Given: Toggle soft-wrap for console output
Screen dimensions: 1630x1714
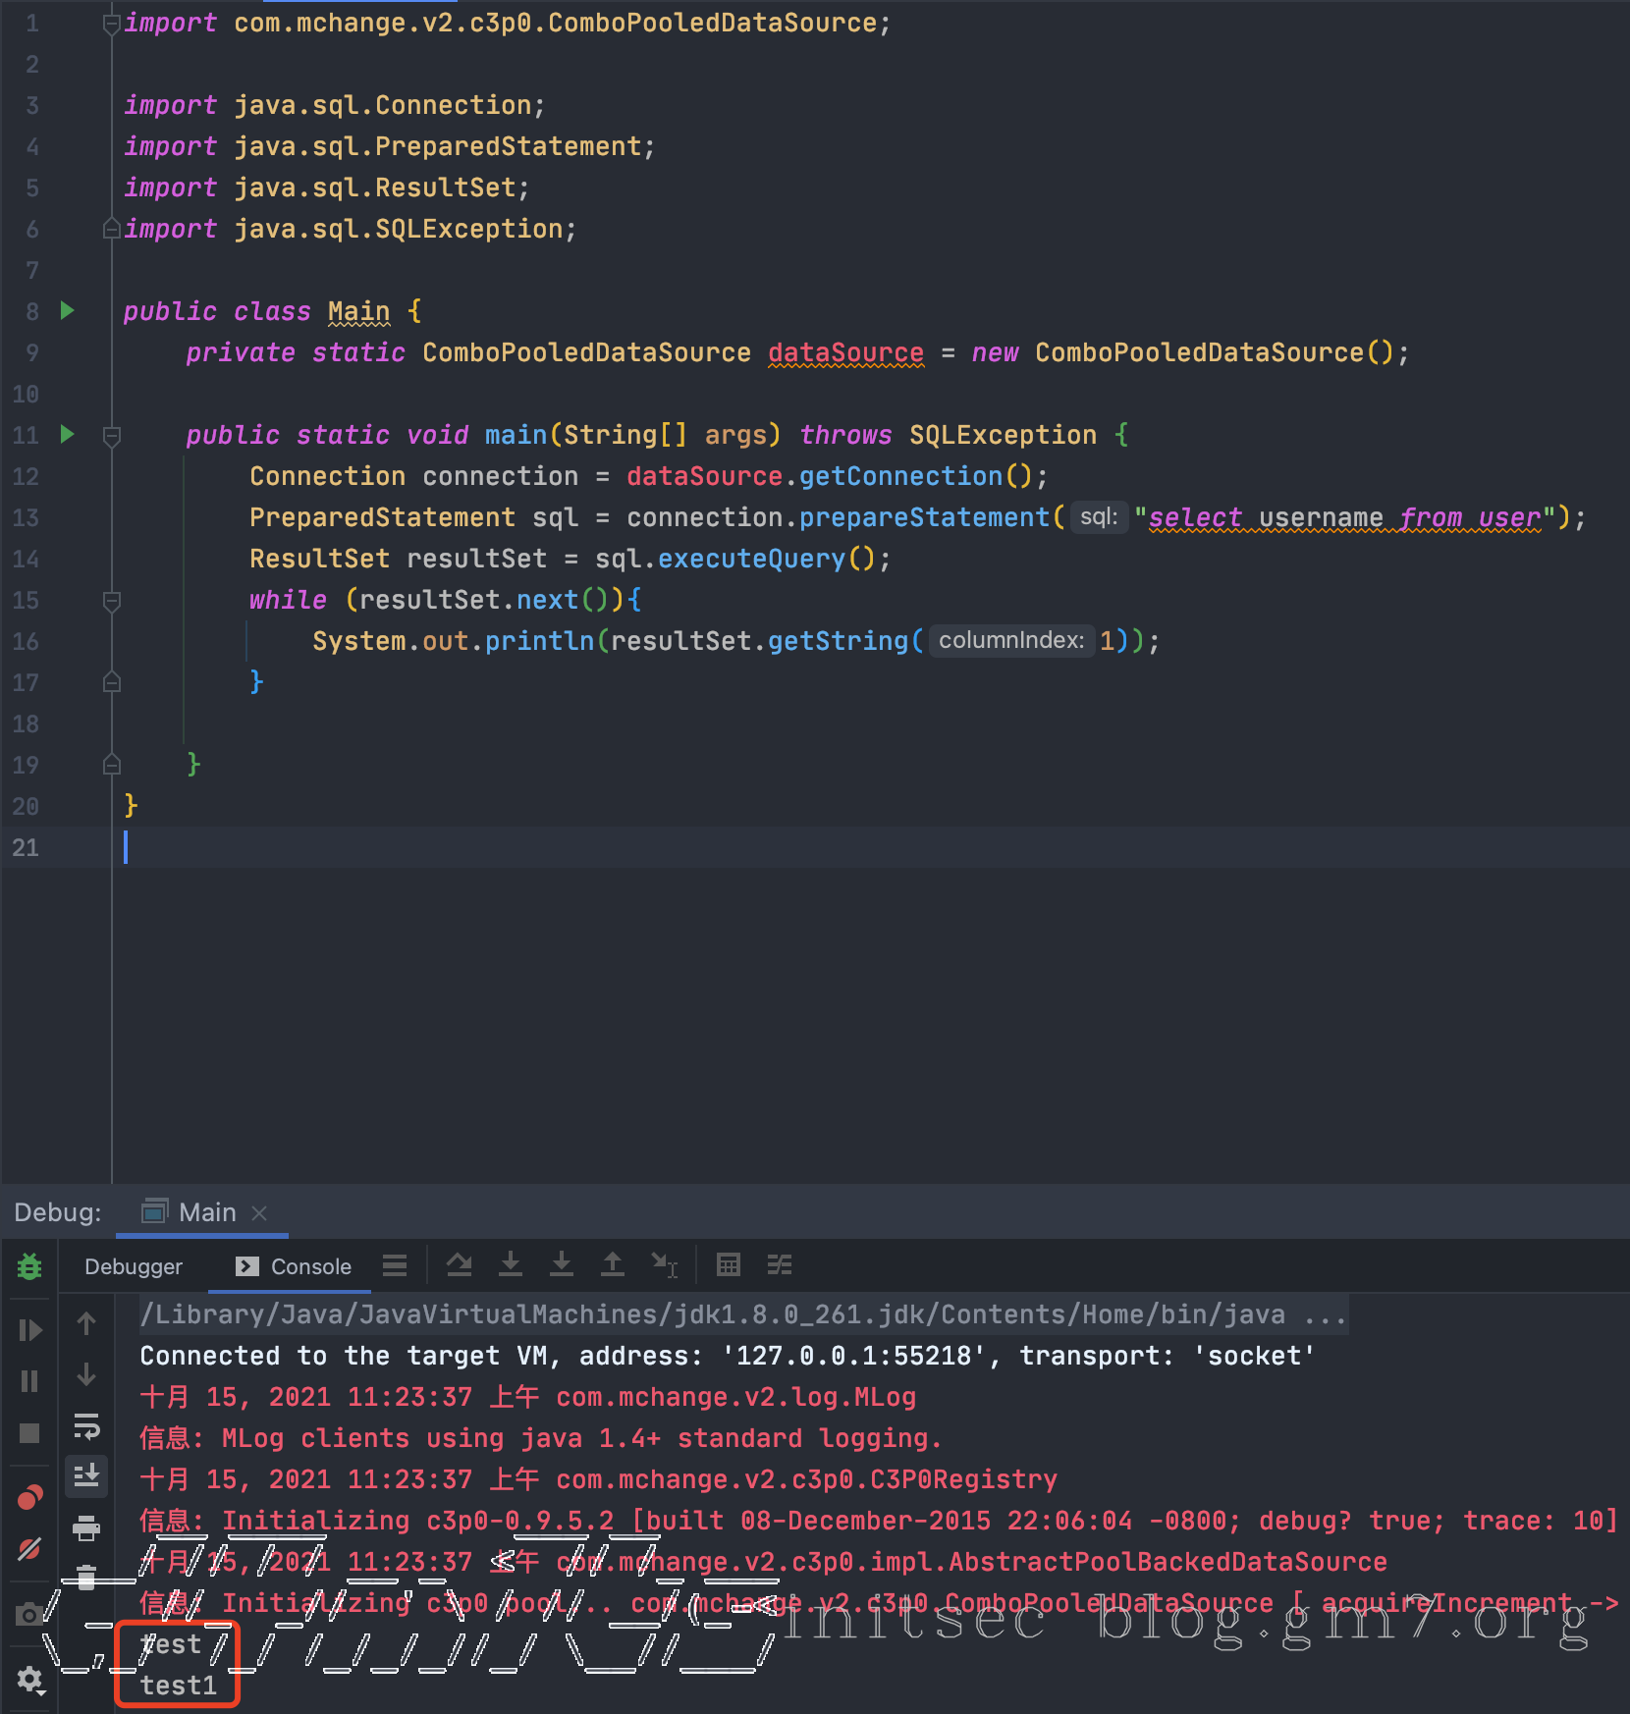Looking at the screenshot, I should point(86,1426).
